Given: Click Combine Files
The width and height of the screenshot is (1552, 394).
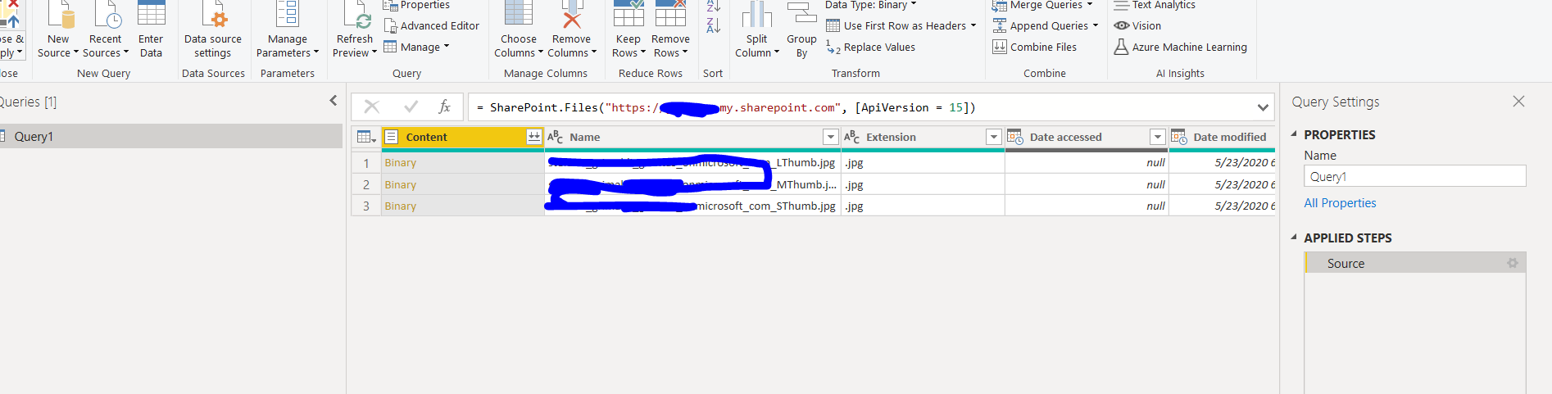Looking at the screenshot, I should click(x=1035, y=48).
